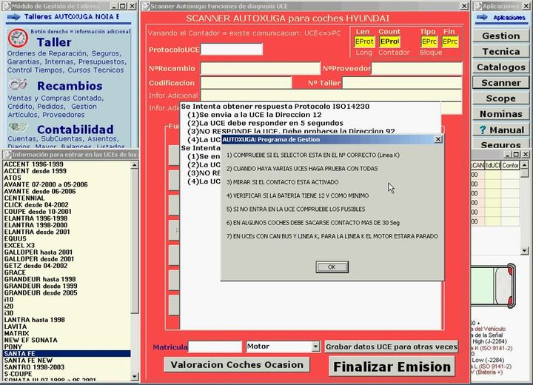
Task: Open the Nominas application
Action: click(x=500, y=114)
